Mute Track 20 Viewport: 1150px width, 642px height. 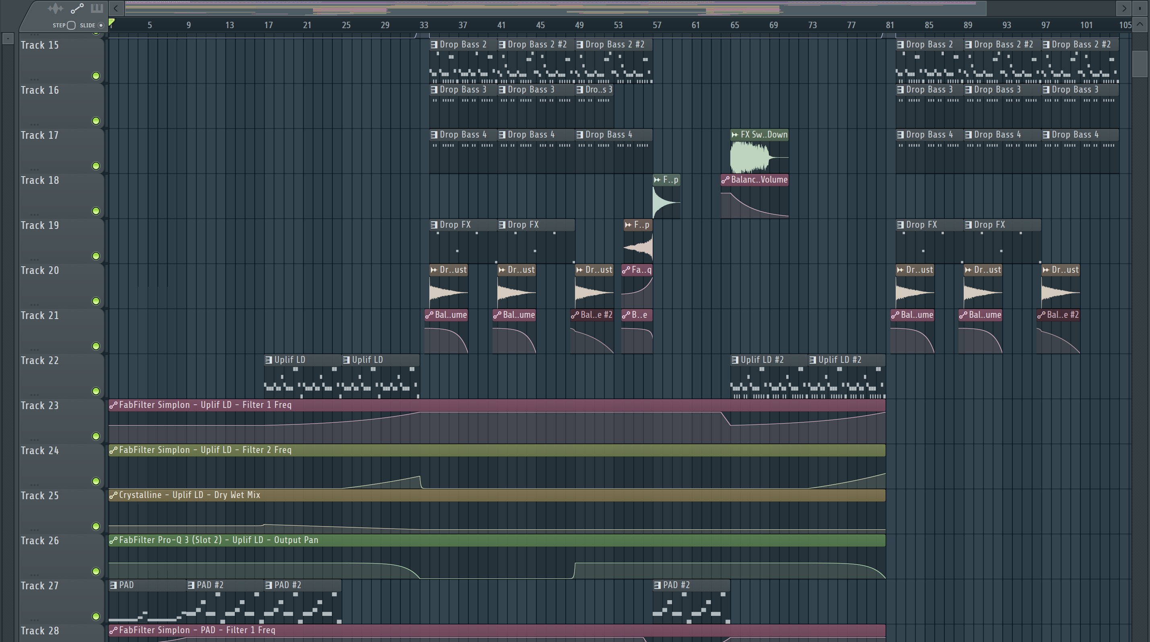pyautogui.click(x=95, y=301)
